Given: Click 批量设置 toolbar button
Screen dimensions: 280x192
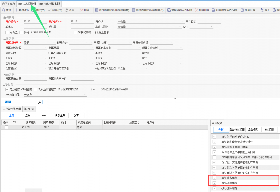Looking at the screenshot, I should point(248,10).
